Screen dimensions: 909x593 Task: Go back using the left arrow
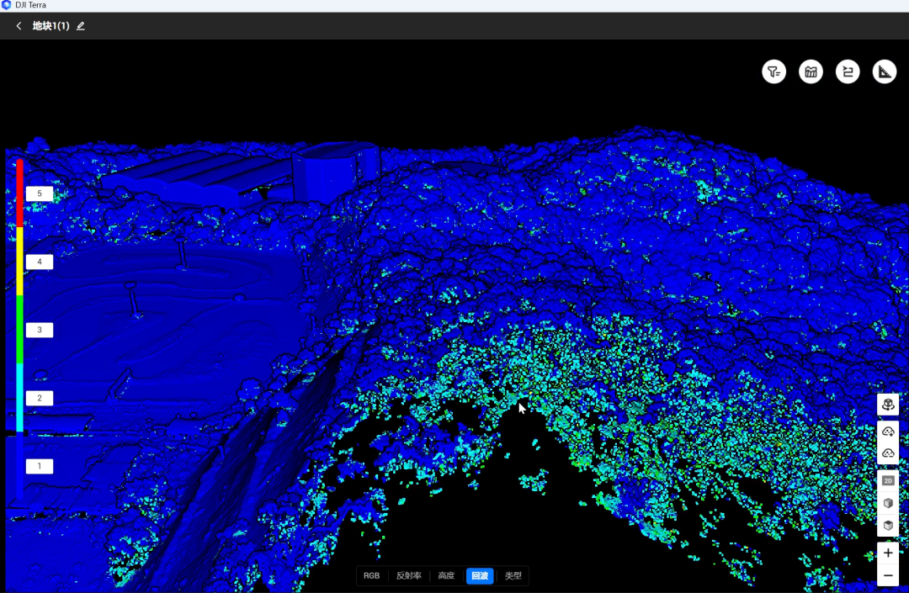tap(19, 26)
